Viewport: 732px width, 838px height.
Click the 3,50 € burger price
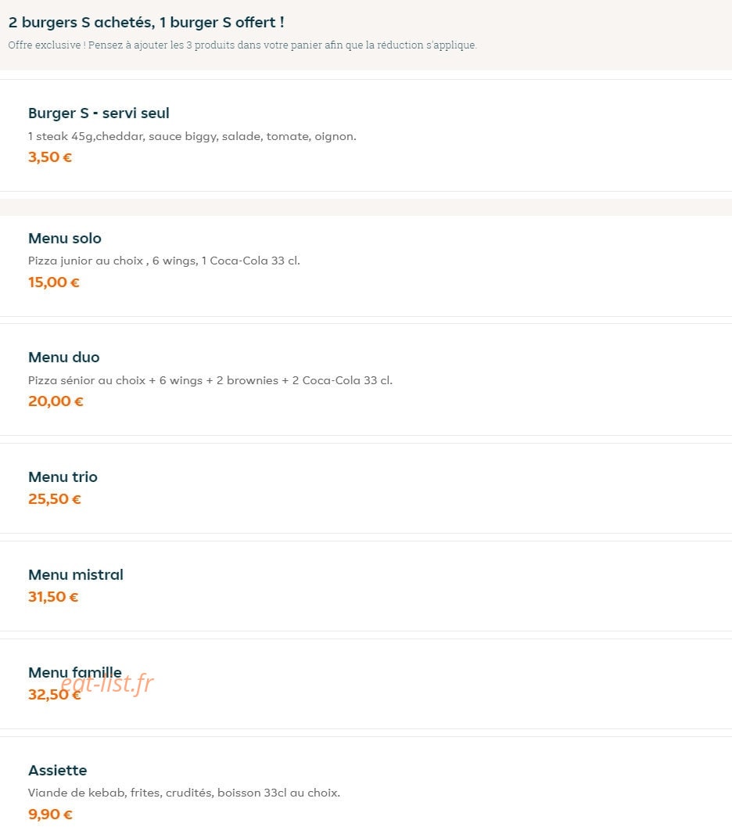tap(50, 157)
